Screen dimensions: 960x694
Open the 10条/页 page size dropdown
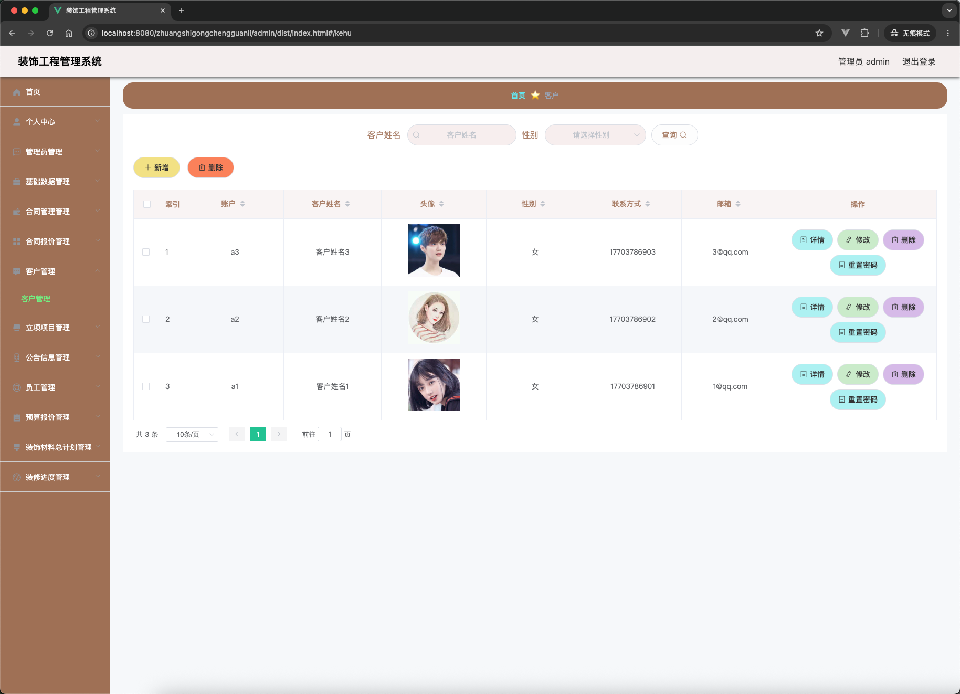pos(192,434)
